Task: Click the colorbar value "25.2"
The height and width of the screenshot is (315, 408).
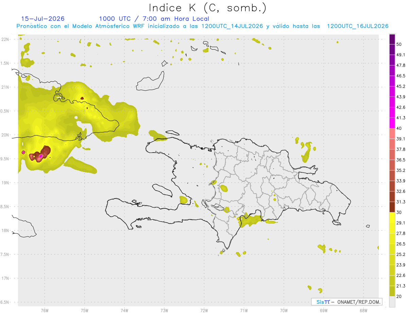Action: click(x=401, y=255)
